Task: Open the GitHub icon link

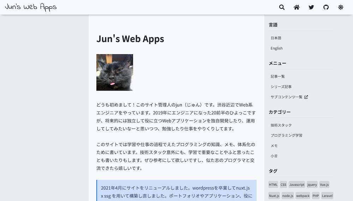Action: coord(326,7)
